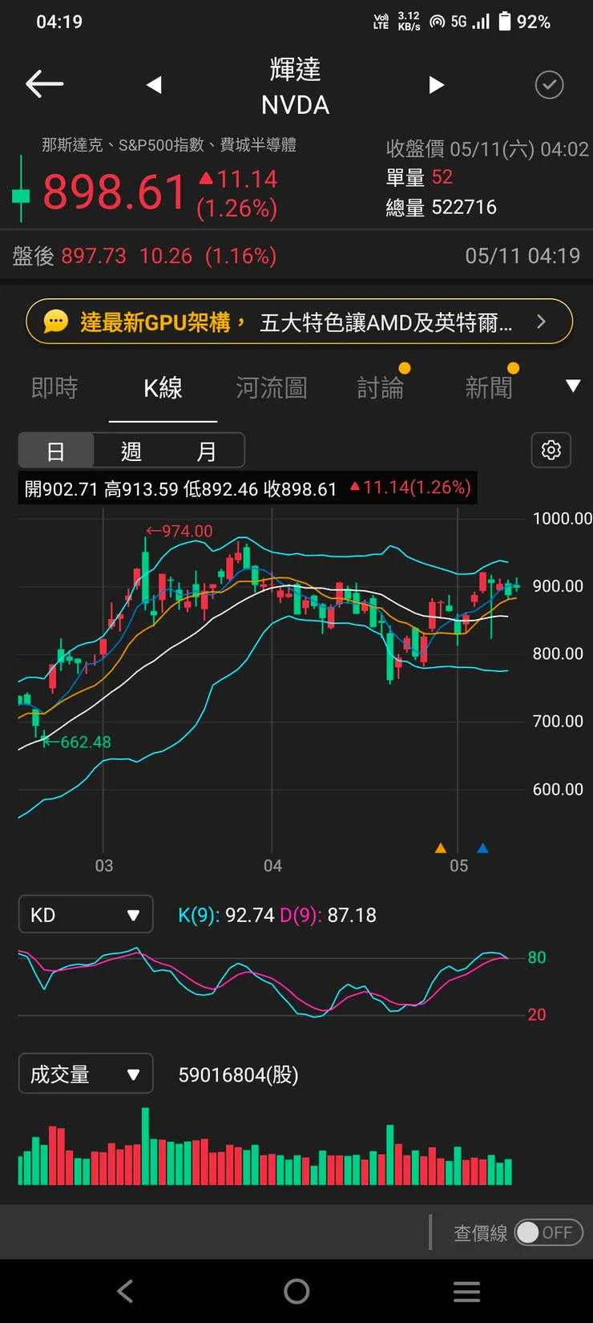Select the K線 tab

163,388
